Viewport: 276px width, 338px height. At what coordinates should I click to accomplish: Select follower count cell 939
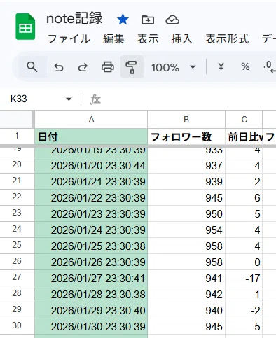[186, 181]
